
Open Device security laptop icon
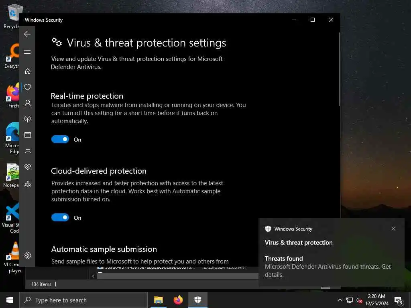coord(28,151)
